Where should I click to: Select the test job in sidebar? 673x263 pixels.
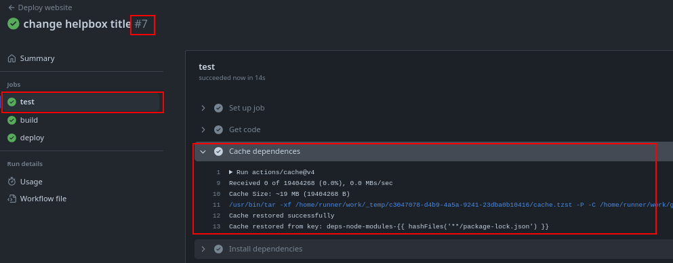tap(81, 102)
